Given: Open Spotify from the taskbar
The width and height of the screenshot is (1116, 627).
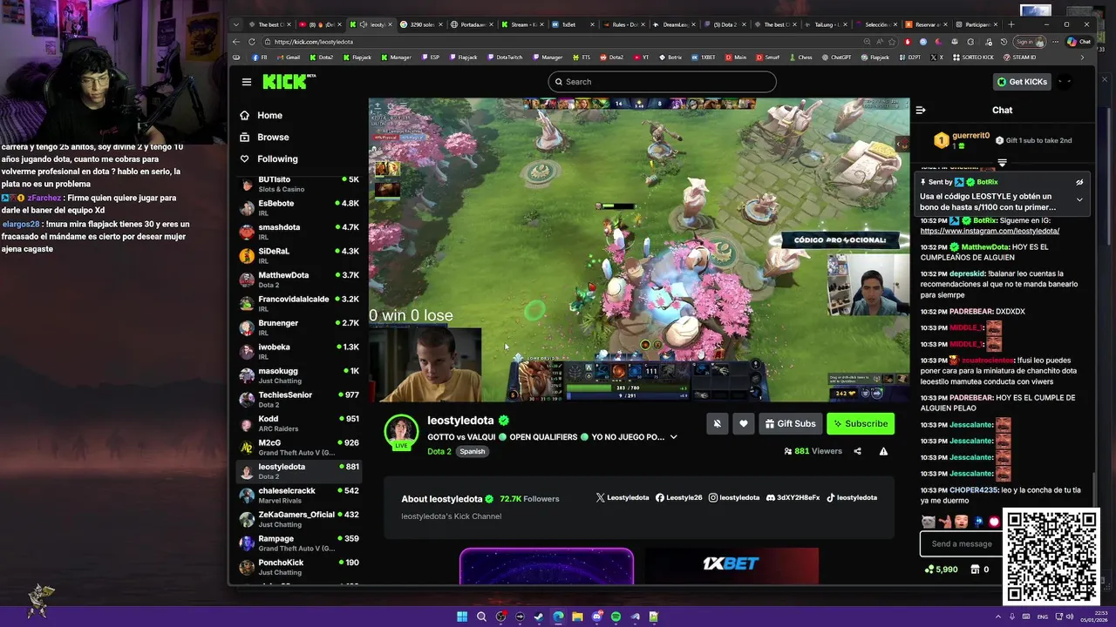Looking at the screenshot, I should (x=616, y=617).
